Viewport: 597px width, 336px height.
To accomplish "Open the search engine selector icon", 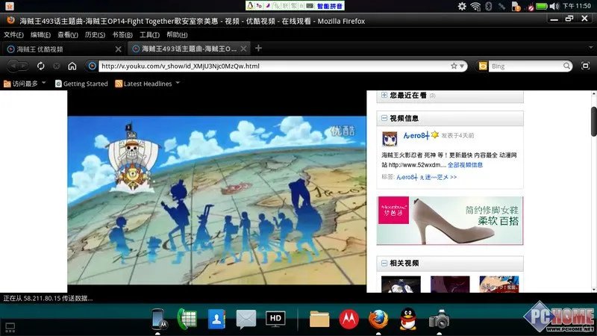I will pyautogui.click(x=483, y=66).
